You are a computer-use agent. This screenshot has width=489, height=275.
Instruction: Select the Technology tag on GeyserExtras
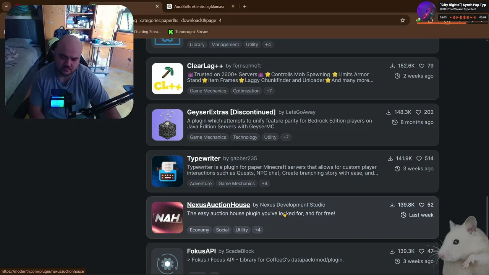[x=245, y=137]
